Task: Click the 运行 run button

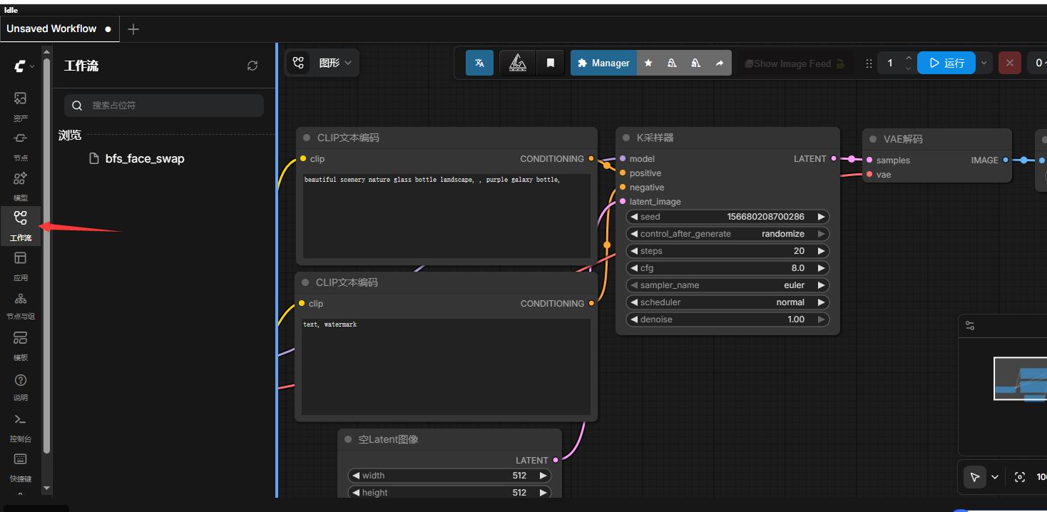Action: [x=946, y=63]
